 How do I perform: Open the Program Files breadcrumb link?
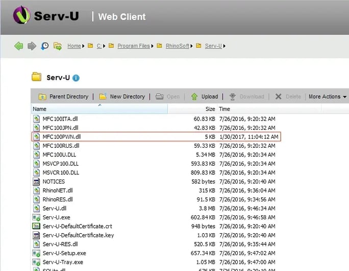(133, 46)
